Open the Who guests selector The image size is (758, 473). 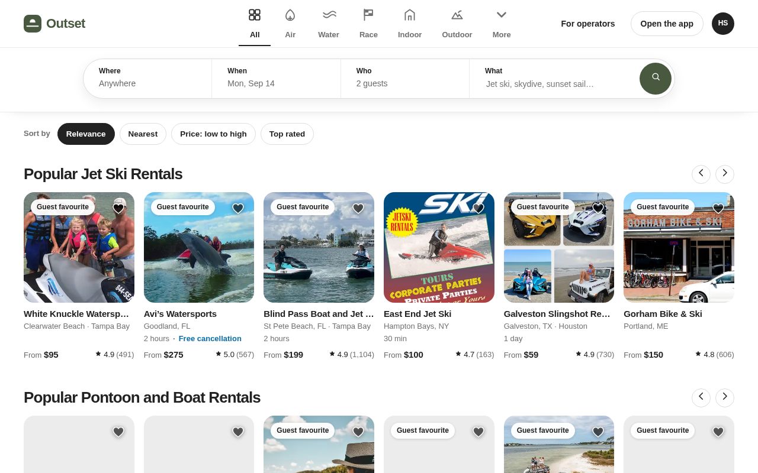[405, 79]
